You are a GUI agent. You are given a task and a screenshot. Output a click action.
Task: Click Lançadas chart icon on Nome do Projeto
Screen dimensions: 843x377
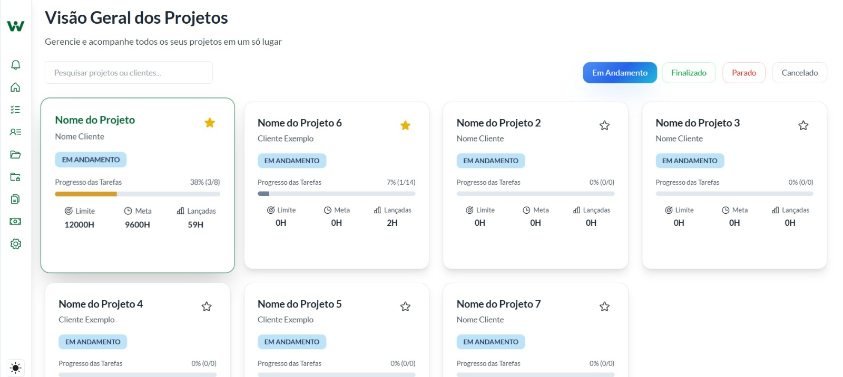pyautogui.click(x=181, y=211)
